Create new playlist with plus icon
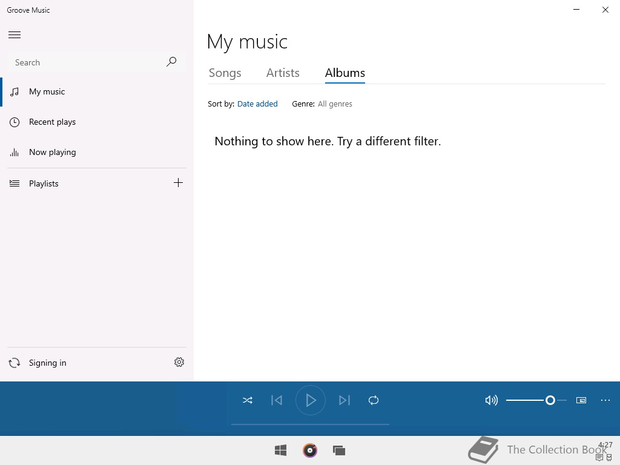 pyautogui.click(x=179, y=183)
